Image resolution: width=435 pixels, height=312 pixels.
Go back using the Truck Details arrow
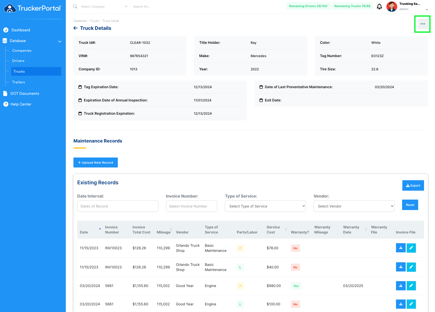pos(75,28)
